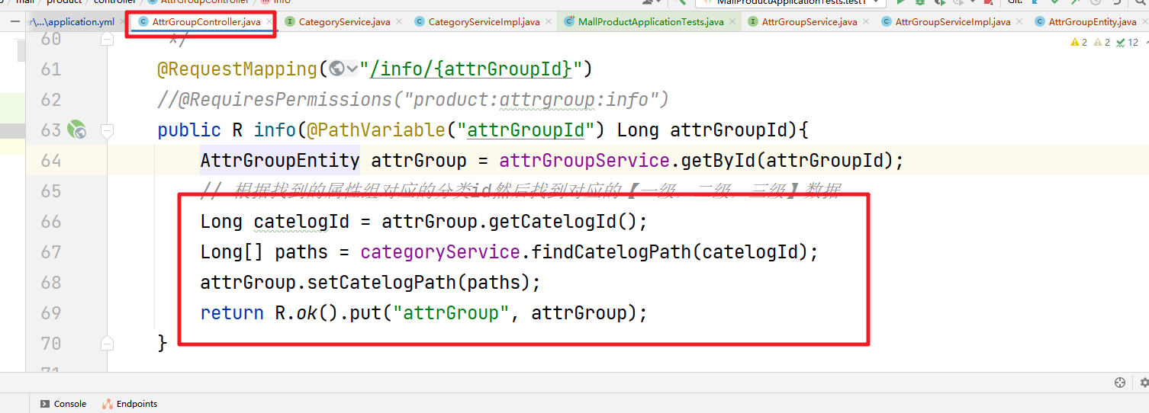This screenshot has height=413, width=1149.
Task: Close the MallProductApplicationTests.java tab
Action: tap(732, 22)
